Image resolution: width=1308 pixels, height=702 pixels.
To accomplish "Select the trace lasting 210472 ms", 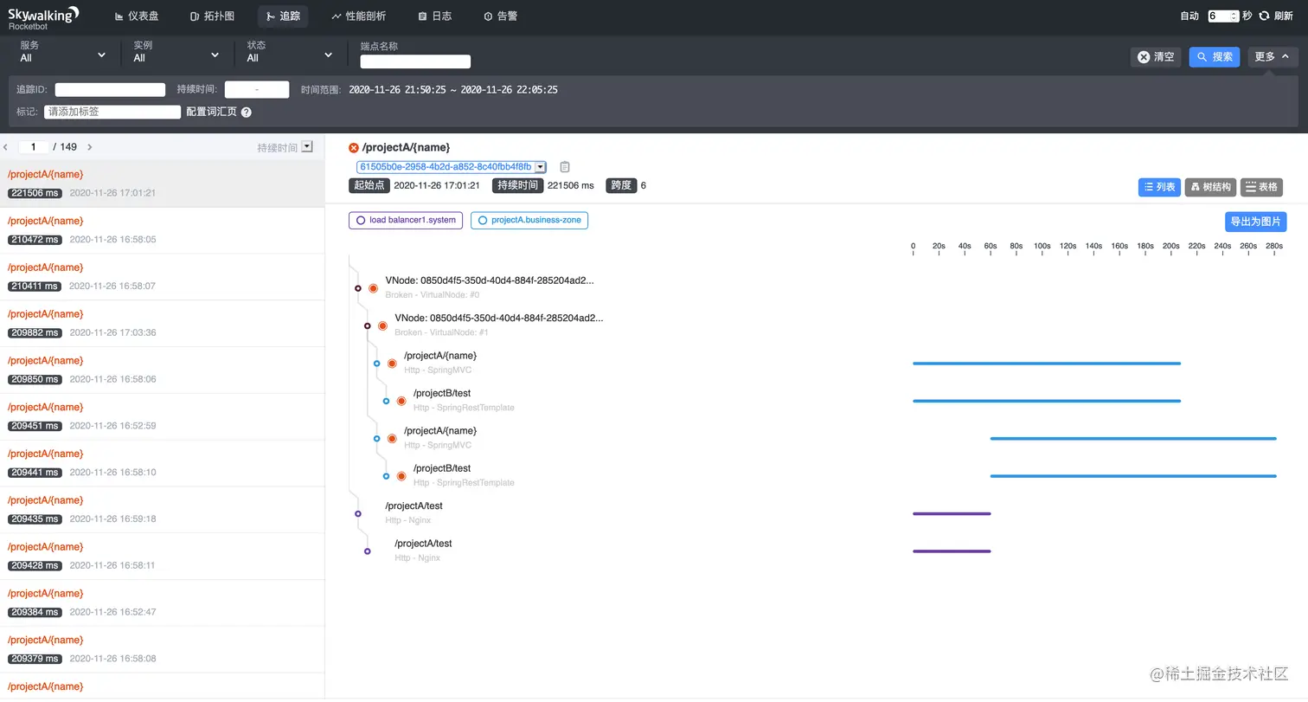I will 162,230.
